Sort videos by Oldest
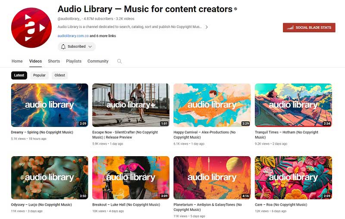Screen dimensions: 345x219 [60, 75]
